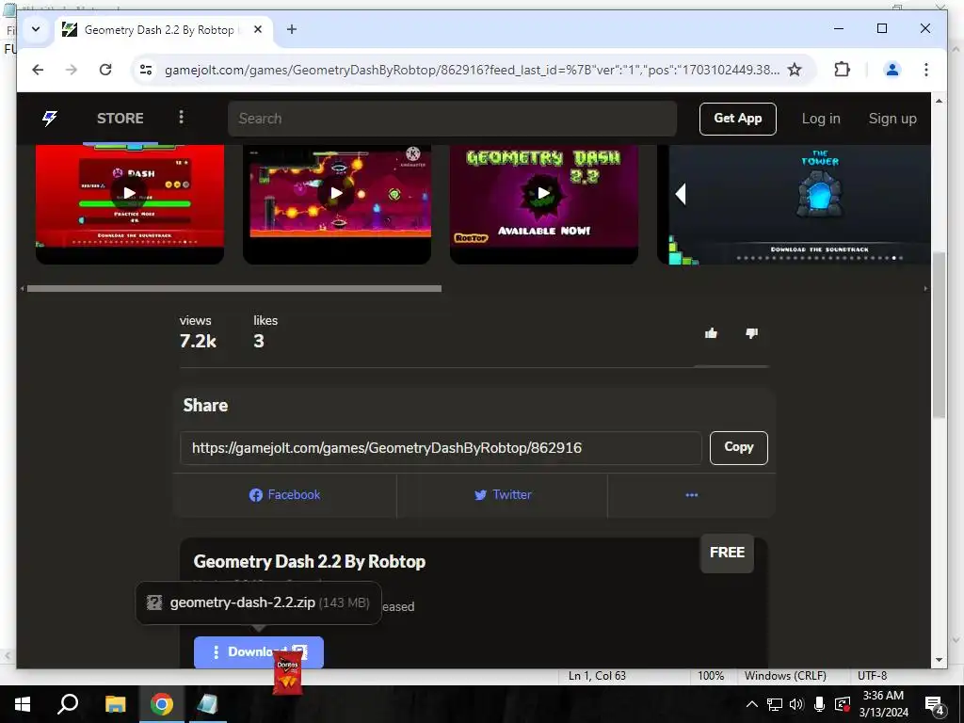964x723 pixels.
Task: Dislike the game with the thumbs-down icon
Action: coord(751,333)
